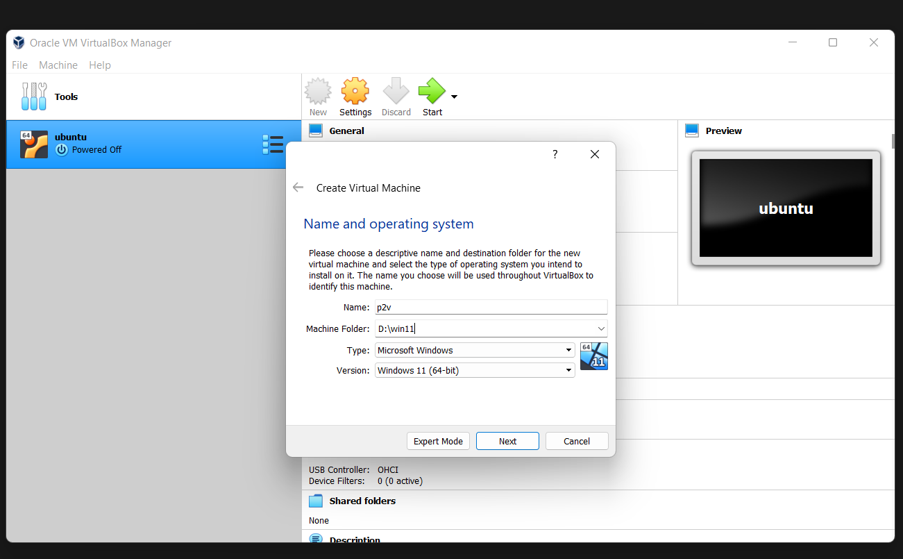Click the Shared folders heading
Screen dimensions: 903x559
coord(362,501)
